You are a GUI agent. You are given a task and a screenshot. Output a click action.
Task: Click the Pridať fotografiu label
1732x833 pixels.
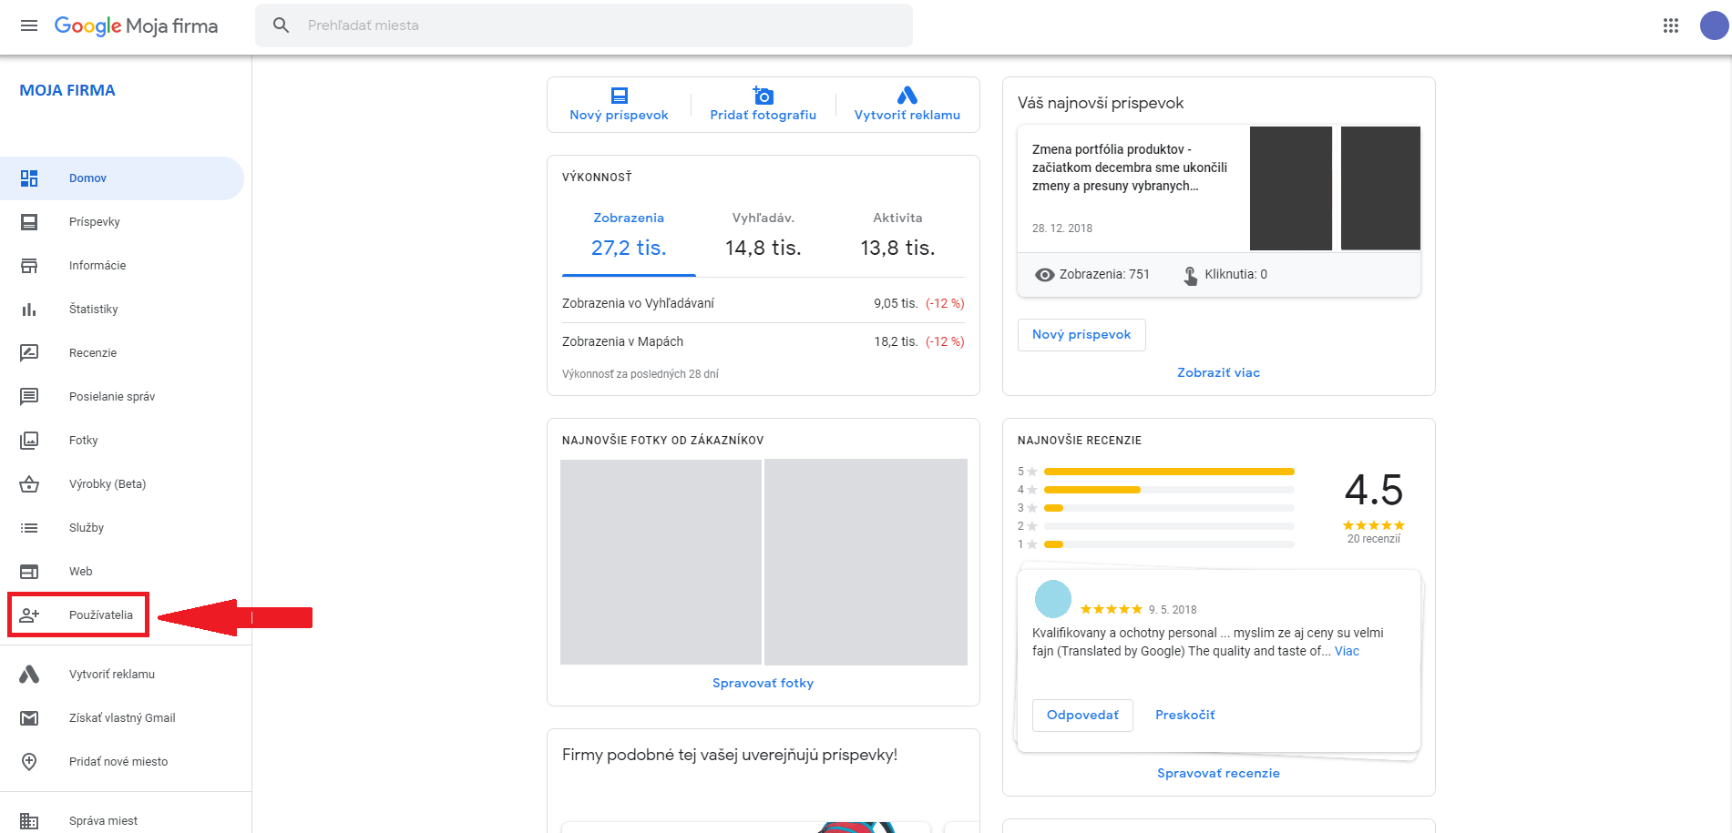(x=764, y=116)
